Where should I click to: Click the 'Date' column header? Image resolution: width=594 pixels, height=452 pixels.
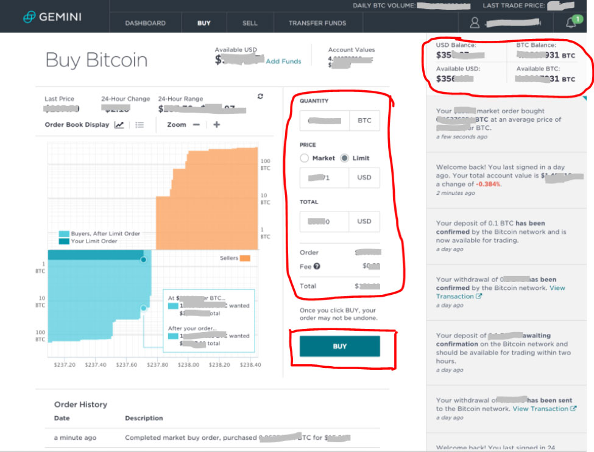pyautogui.click(x=62, y=418)
